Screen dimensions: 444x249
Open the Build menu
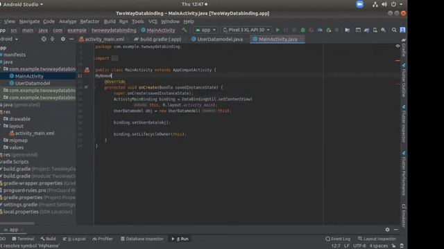(x=110, y=21)
